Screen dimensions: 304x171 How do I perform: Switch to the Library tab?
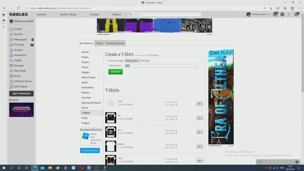(x=99, y=43)
